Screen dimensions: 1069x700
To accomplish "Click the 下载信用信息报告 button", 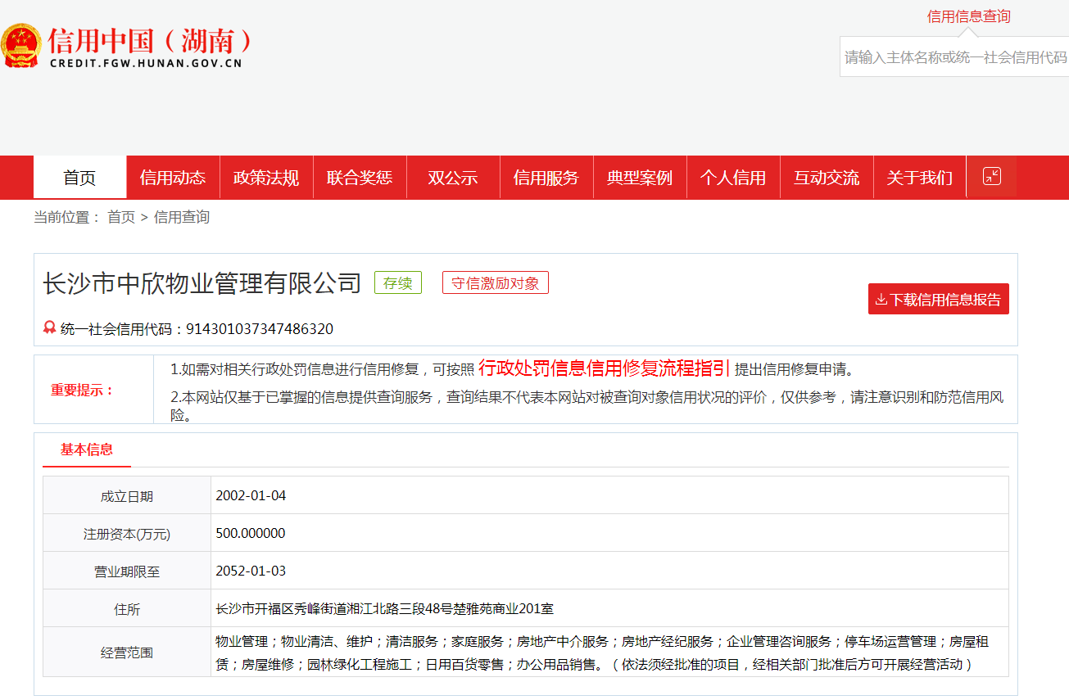I will (938, 300).
